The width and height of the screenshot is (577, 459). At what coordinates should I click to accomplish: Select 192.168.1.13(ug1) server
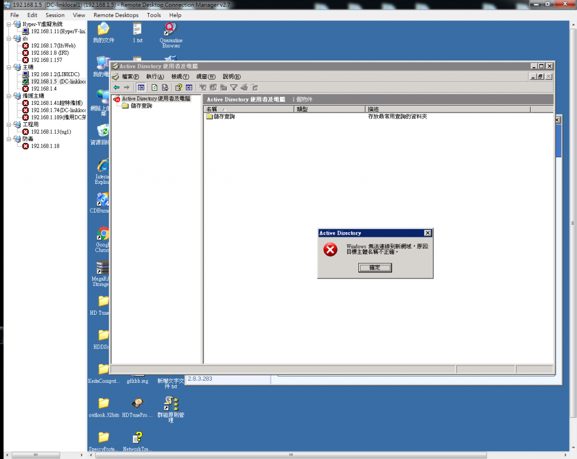(51, 132)
